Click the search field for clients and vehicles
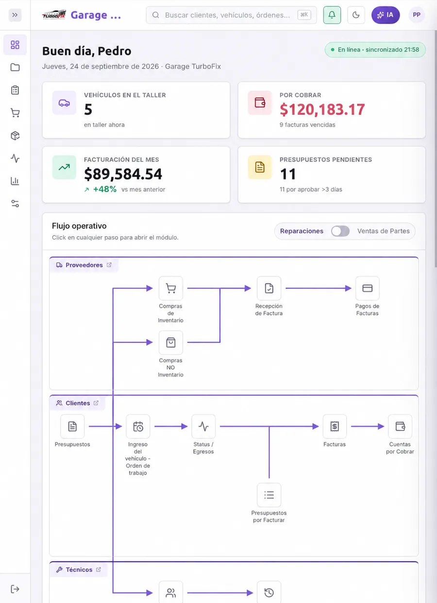 231,15
